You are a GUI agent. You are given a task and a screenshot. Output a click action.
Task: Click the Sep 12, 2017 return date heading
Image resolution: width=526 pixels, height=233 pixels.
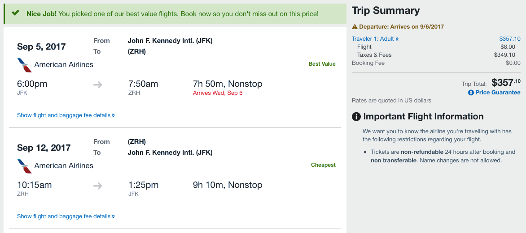44,148
